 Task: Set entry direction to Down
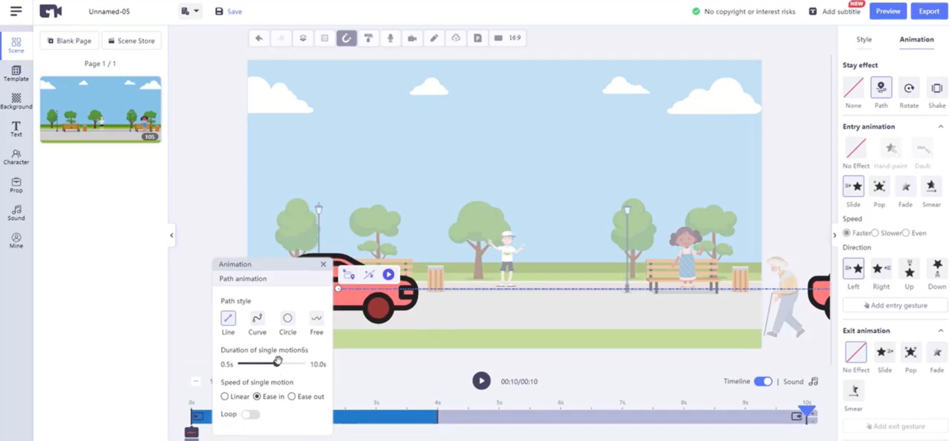[937, 269]
